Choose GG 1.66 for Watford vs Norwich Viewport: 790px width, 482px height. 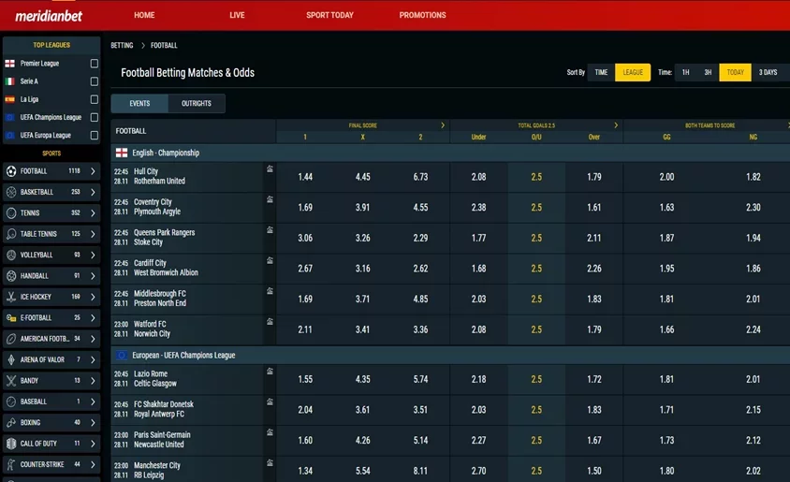click(x=666, y=329)
